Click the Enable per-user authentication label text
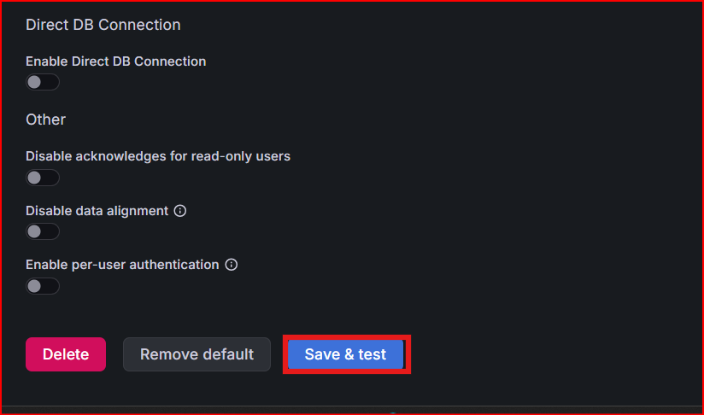The width and height of the screenshot is (704, 415). click(122, 265)
